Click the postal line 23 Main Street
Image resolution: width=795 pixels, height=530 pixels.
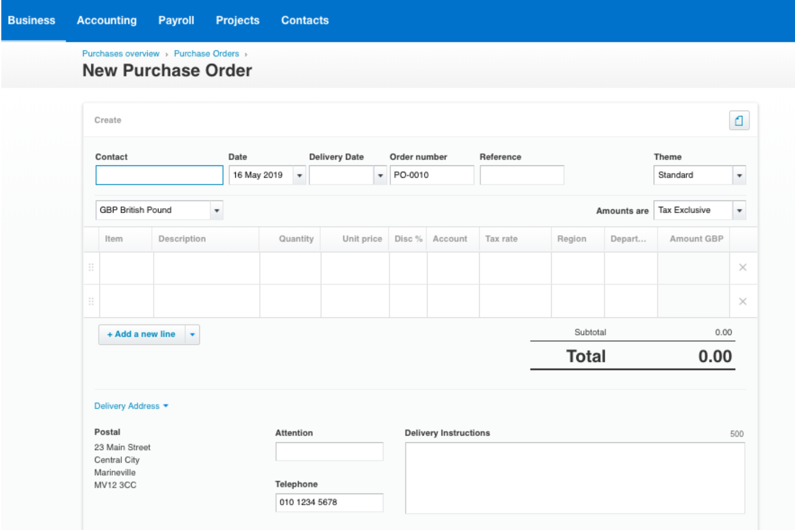(122, 447)
